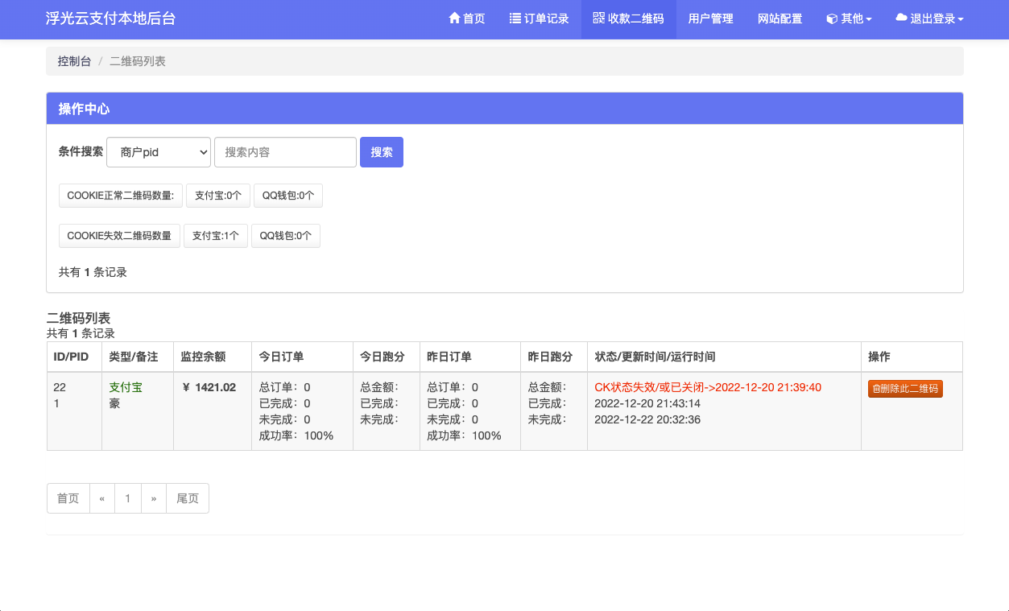Click the cube icon beside 其他

(x=832, y=19)
